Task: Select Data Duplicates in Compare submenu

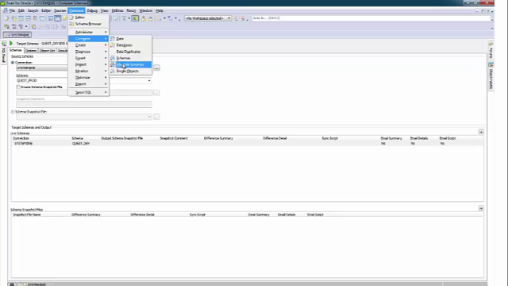Action: pos(130,52)
